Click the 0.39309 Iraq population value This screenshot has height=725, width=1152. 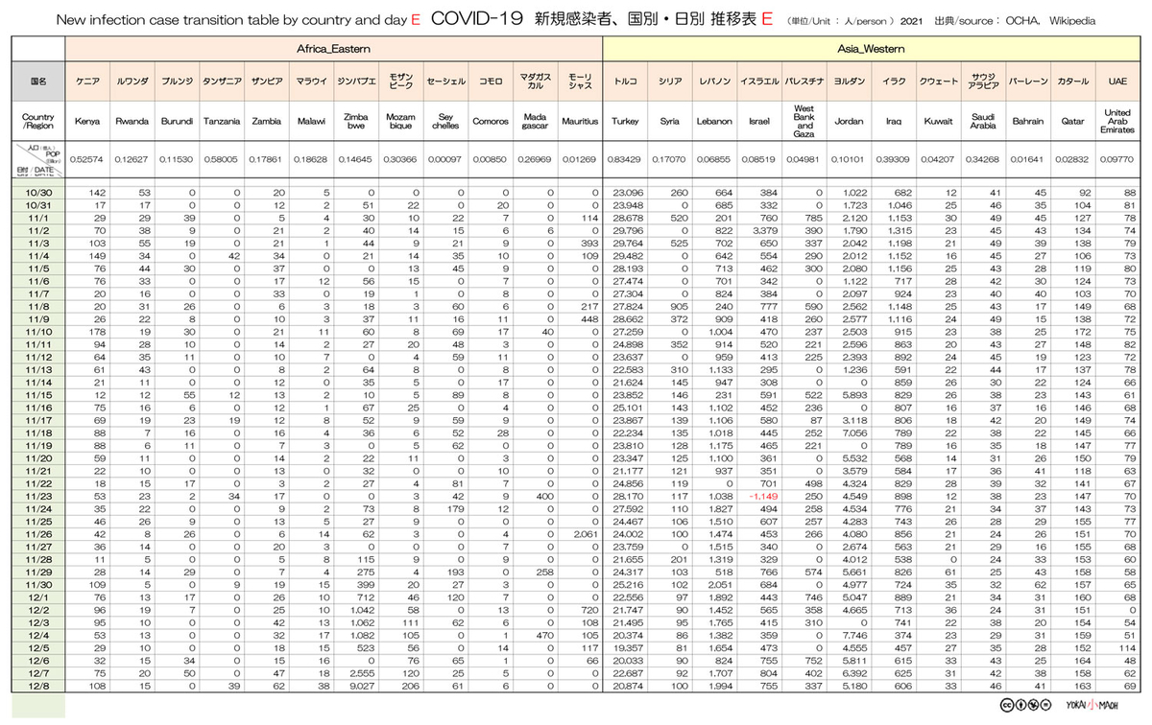click(894, 158)
